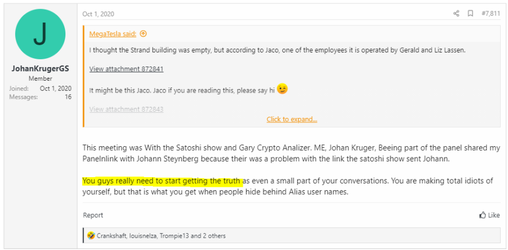
Task: View attachment 872841
Action: click(126, 69)
